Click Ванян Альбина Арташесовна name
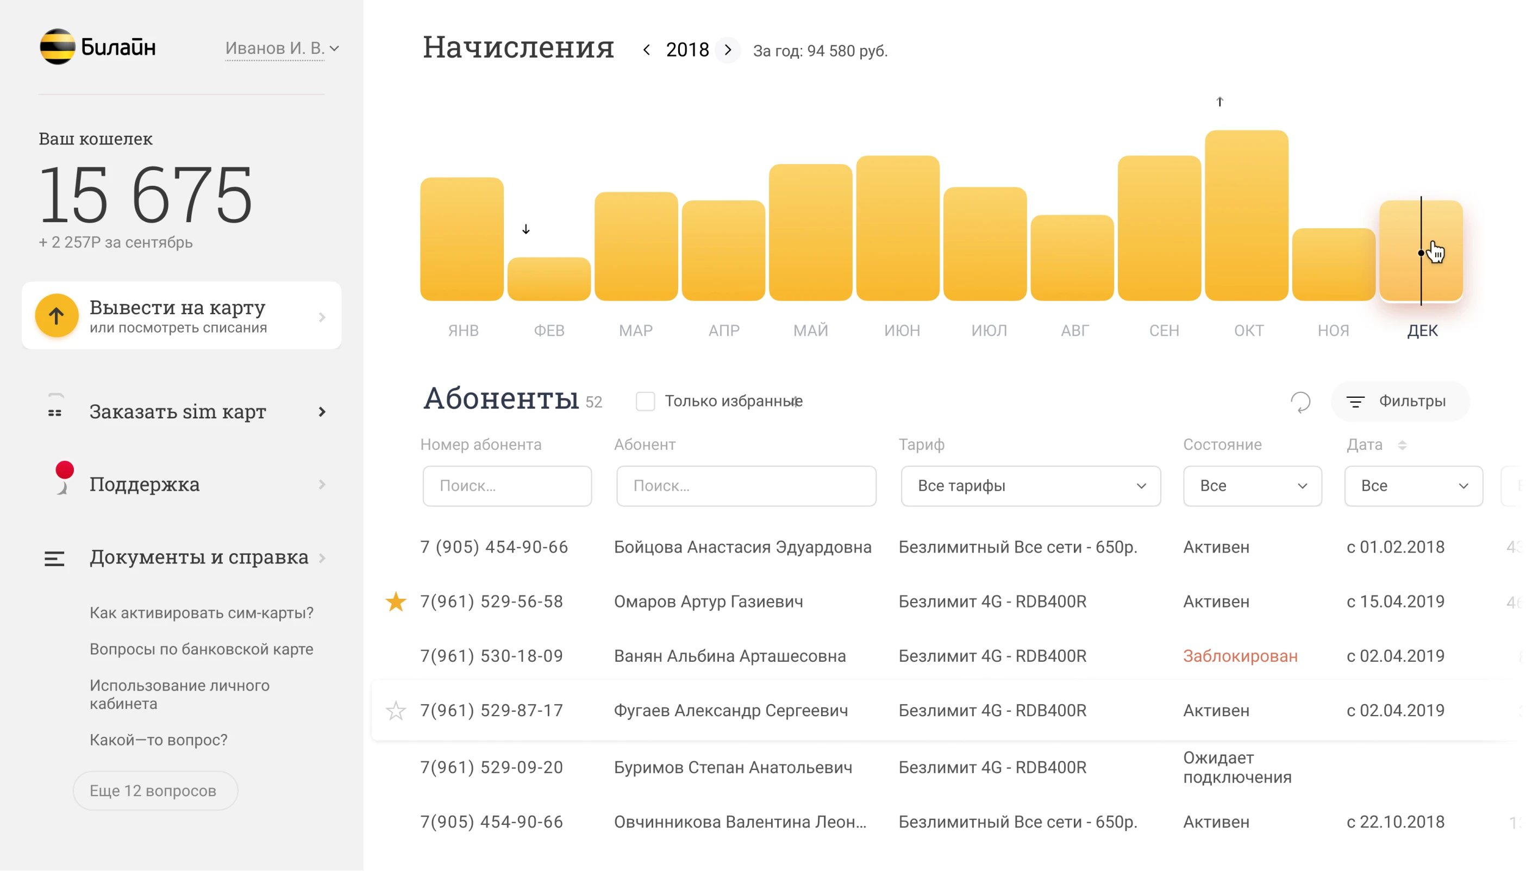1526x871 pixels. pos(730,656)
